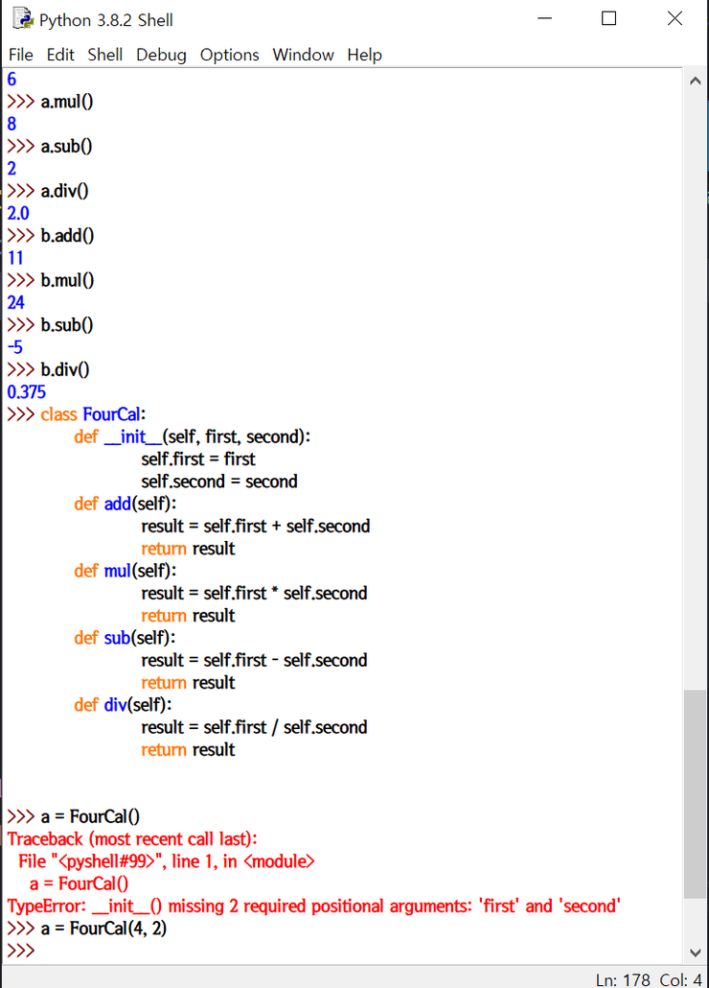709x988 pixels.
Task: Click the vertical scrollbar thumb
Action: (696, 794)
